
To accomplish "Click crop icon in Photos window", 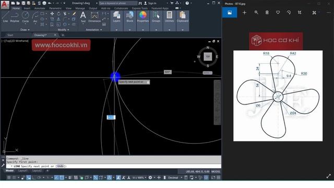I will [x=300, y=13].
